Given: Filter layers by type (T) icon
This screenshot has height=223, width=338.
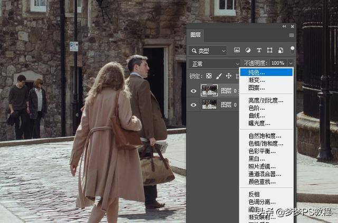Looking at the screenshot, I should pos(259,51).
